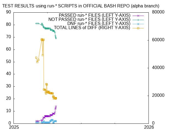
Task: Click the NOT PASSED run-* FILES legend label
Action: [x=89, y=19]
